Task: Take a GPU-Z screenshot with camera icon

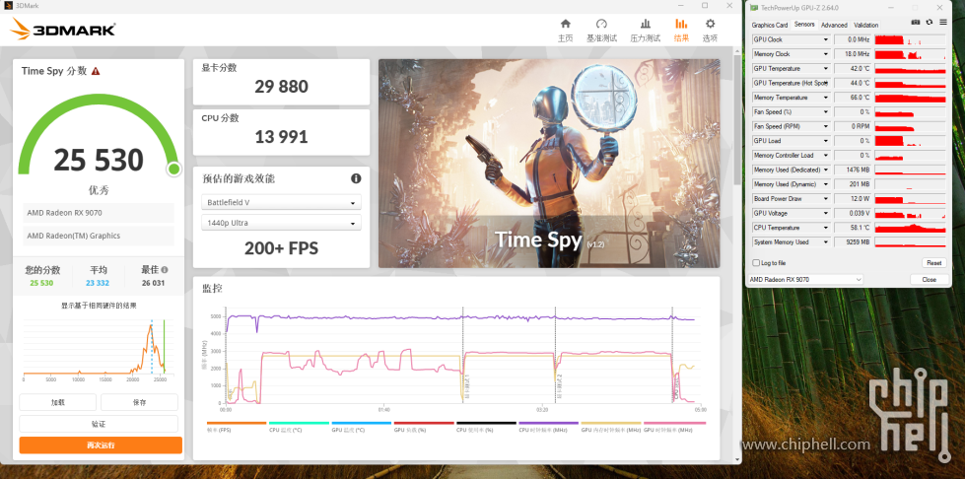Action: [x=915, y=22]
